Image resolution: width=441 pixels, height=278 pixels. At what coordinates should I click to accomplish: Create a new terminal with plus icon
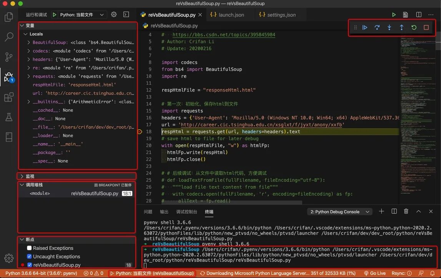click(x=381, y=211)
